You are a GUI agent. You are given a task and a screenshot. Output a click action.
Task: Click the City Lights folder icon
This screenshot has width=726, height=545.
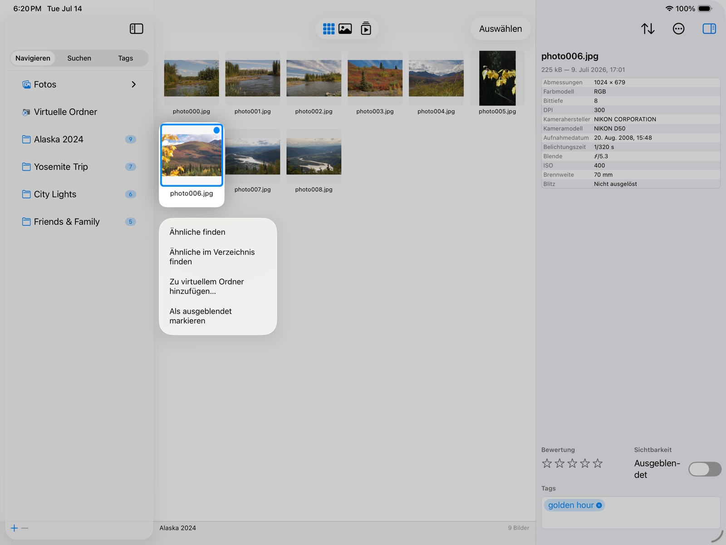(26, 194)
